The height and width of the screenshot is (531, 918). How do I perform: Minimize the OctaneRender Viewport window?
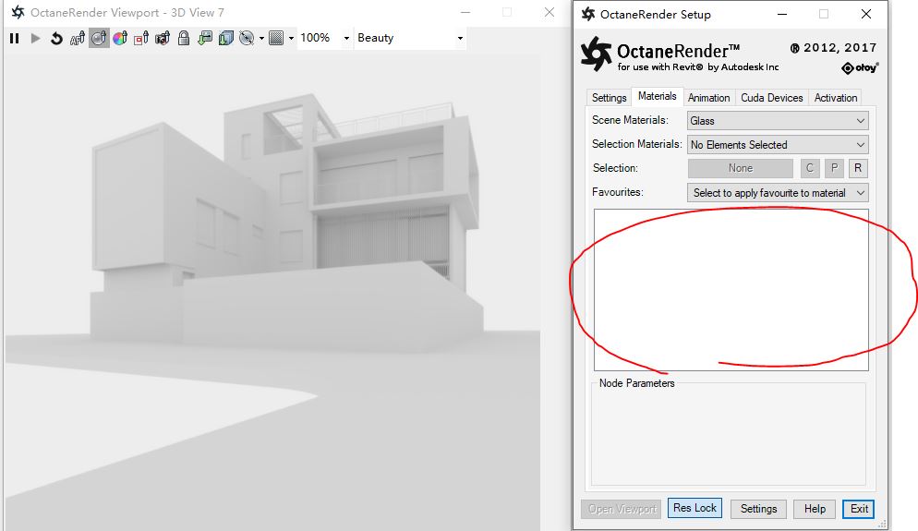point(465,12)
